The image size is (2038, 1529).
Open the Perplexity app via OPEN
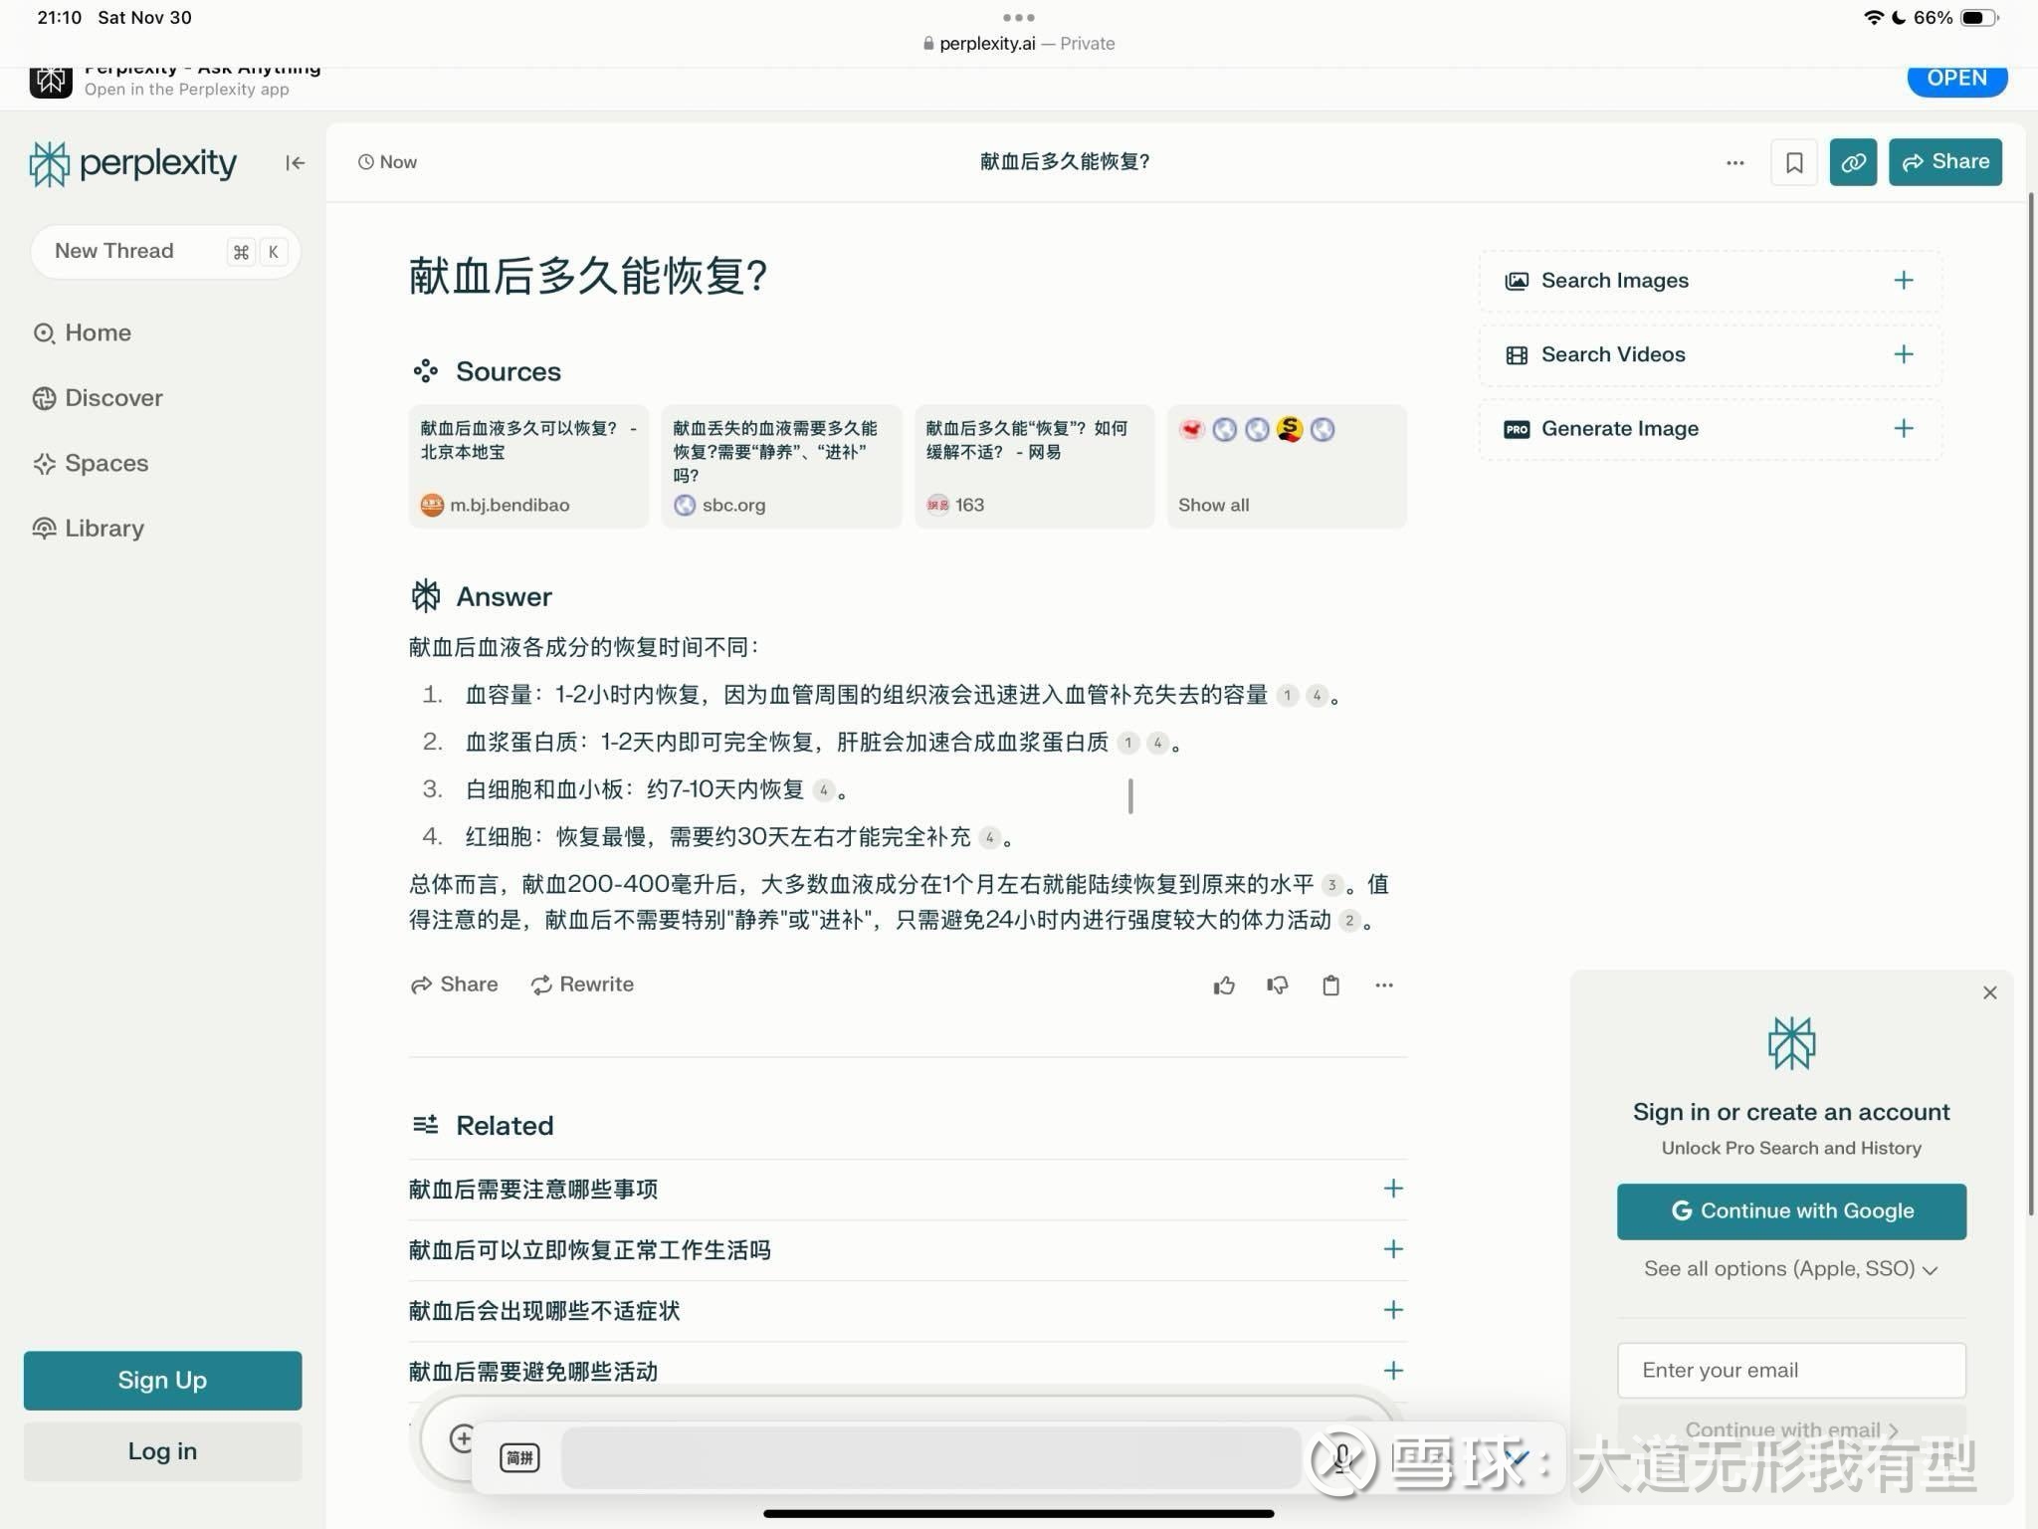click(1956, 79)
